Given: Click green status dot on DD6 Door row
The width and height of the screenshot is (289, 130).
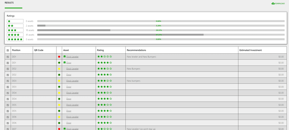Looking at the screenshot, I should pyautogui.click(x=59, y=123).
